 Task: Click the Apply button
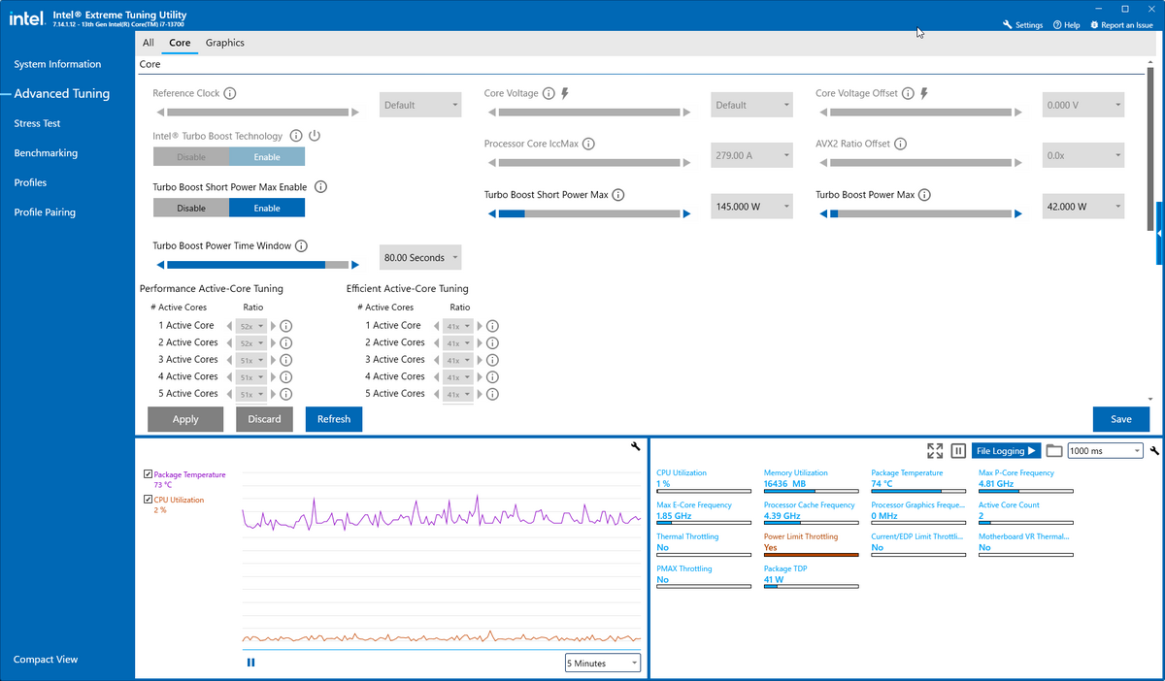pyautogui.click(x=185, y=419)
